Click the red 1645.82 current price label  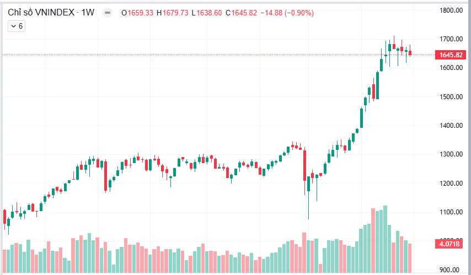pyautogui.click(x=451, y=55)
